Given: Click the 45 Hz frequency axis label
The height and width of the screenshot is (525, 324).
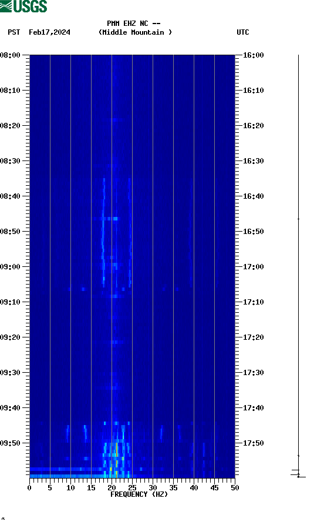Looking at the screenshot, I should pos(214,488).
